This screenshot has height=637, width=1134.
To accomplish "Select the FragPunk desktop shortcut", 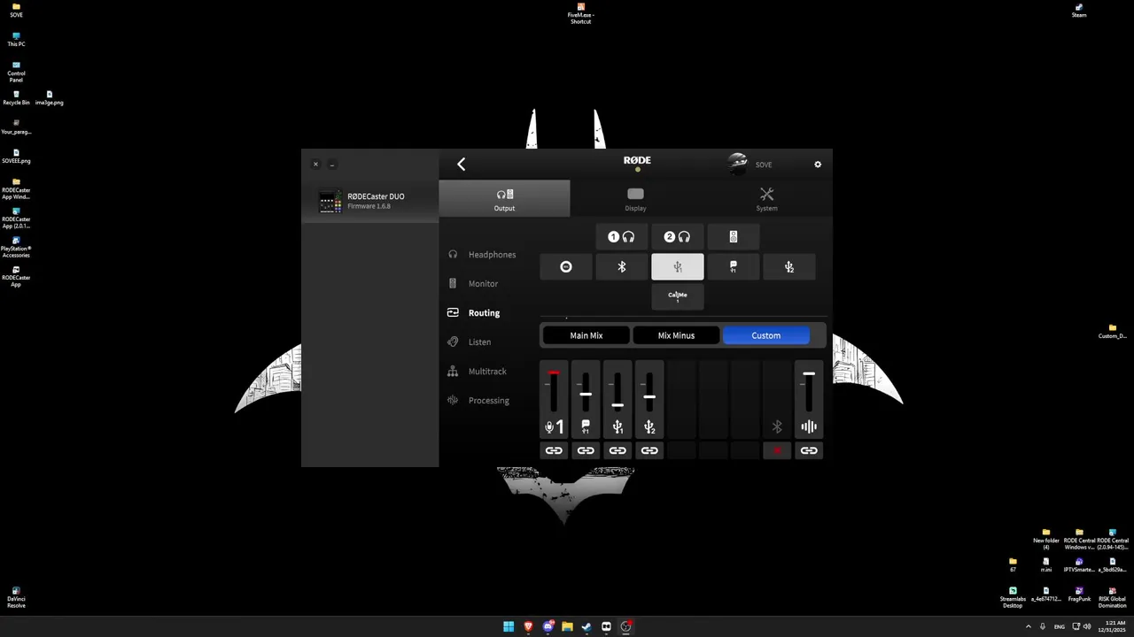I will coord(1079,595).
